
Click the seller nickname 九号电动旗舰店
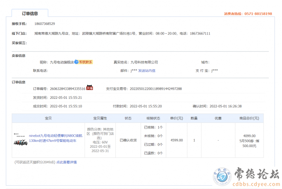click(62, 62)
